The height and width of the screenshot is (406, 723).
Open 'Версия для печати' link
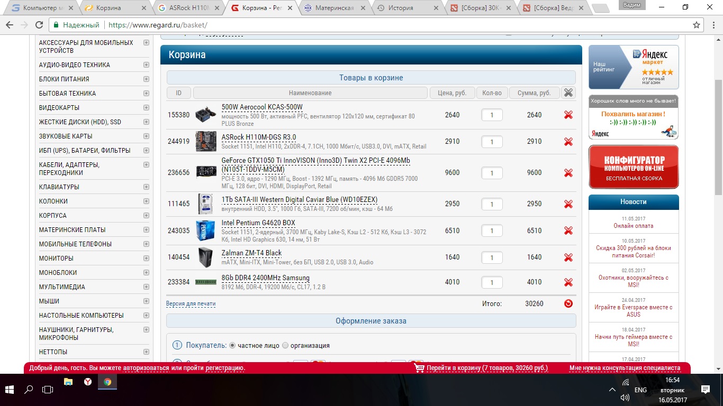pos(191,304)
